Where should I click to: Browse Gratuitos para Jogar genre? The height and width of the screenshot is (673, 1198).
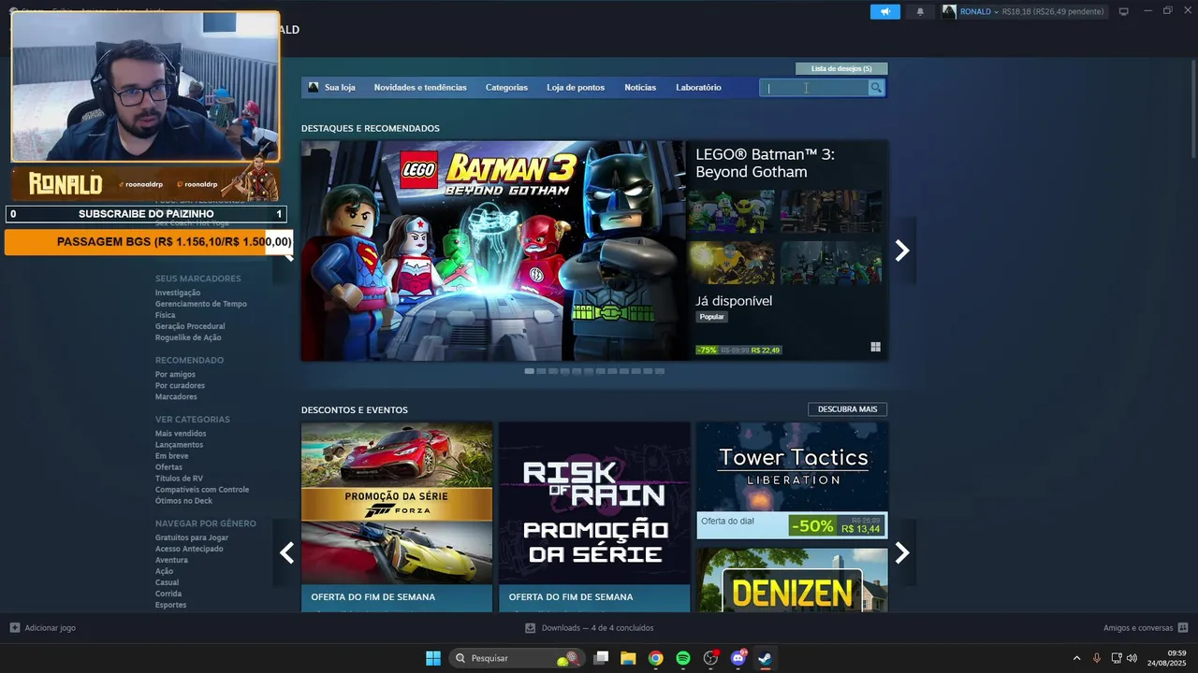[x=192, y=537]
